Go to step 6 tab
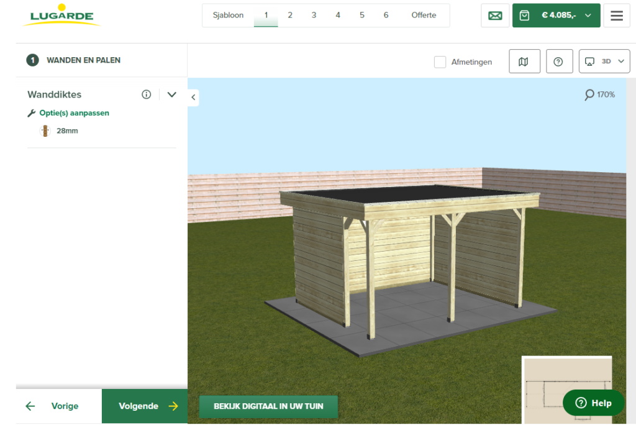The width and height of the screenshot is (636, 425). (386, 16)
